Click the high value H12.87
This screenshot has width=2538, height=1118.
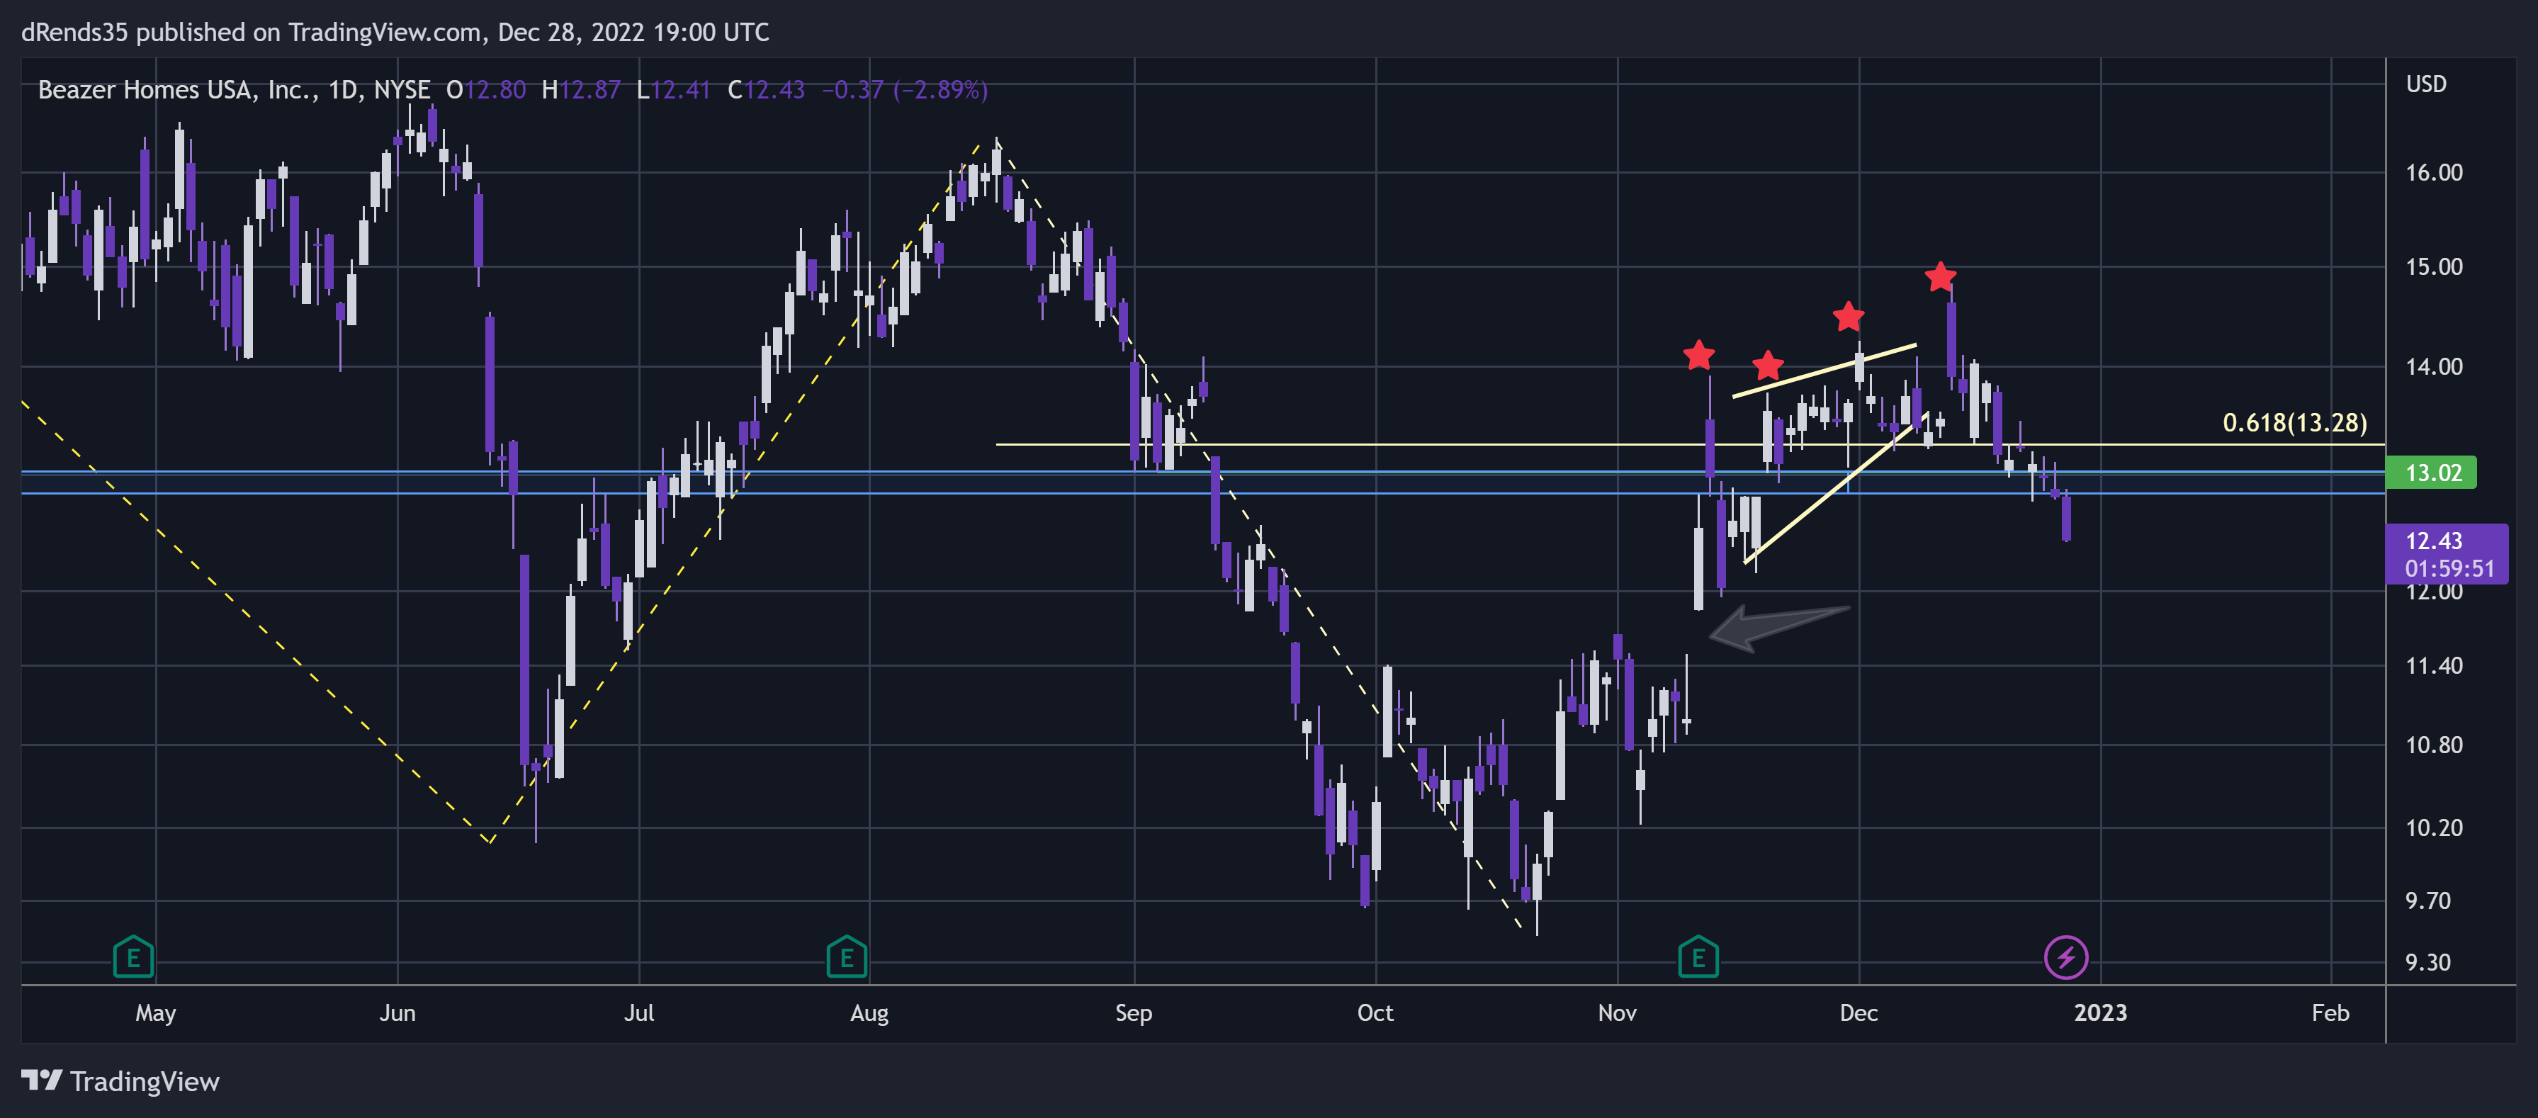point(580,90)
